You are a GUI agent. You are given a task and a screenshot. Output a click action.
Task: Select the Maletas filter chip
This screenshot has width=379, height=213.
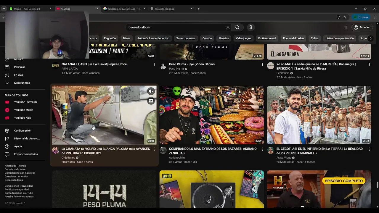click(224, 38)
